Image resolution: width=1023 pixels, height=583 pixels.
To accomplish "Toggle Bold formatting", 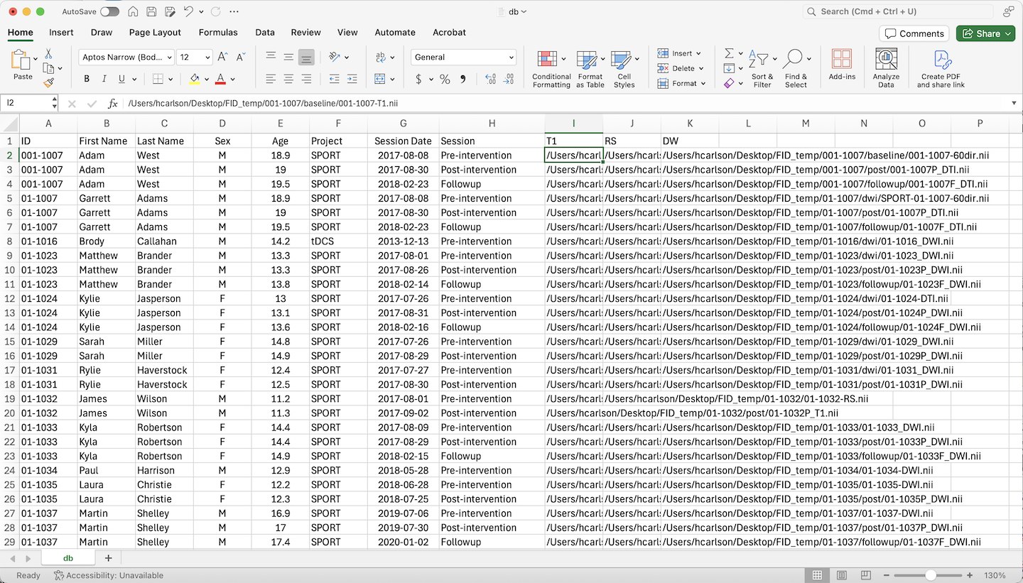I will click(87, 79).
